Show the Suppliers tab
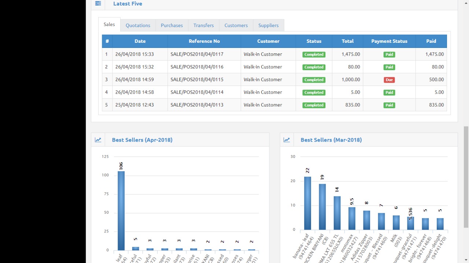Image resolution: width=469 pixels, height=263 pixels. [268, 25]
